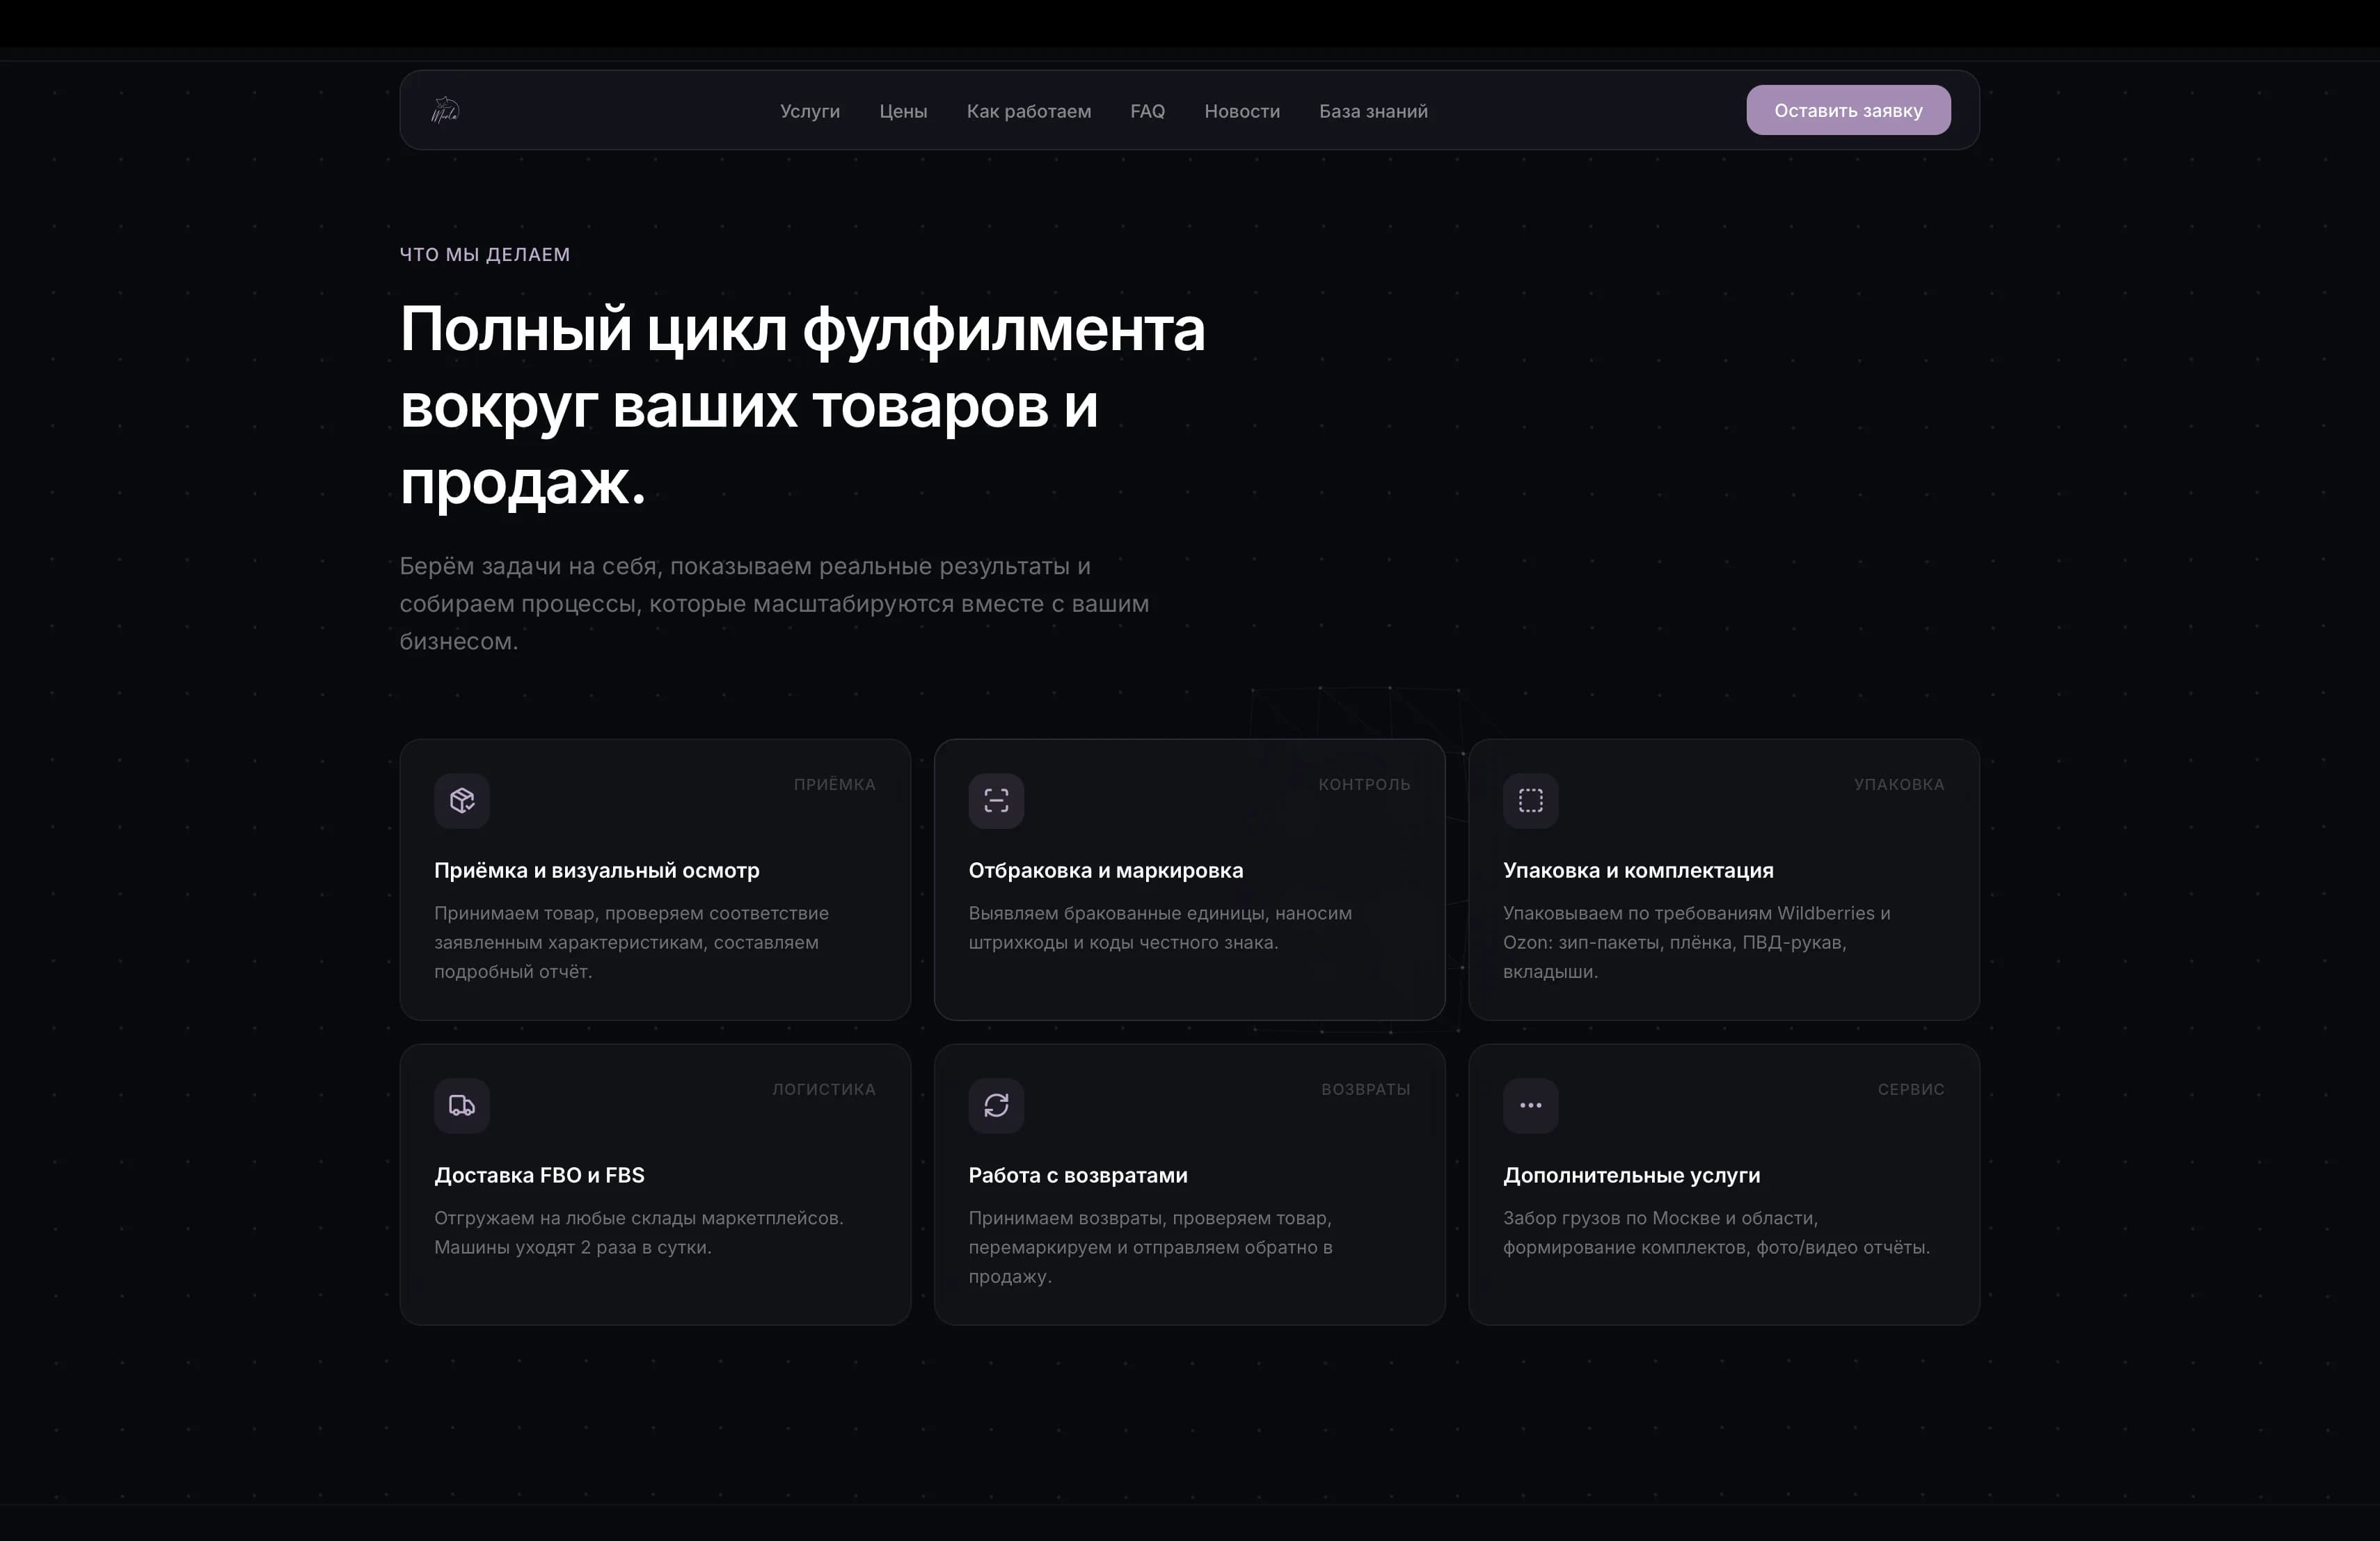Open Новости from the navigation

(1242, 111)
